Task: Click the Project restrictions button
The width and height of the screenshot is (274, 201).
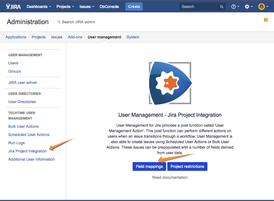Action: (x=187, y=166)
